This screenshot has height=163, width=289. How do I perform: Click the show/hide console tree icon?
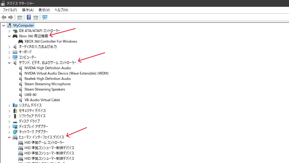(x=20, y=17)
